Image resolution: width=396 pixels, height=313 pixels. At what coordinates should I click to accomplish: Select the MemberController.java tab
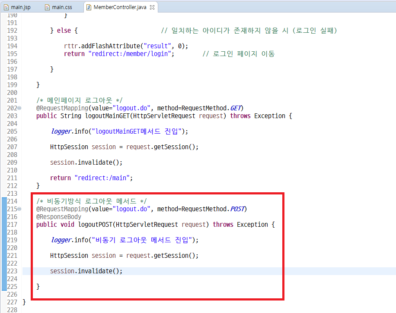coord(120,7)
